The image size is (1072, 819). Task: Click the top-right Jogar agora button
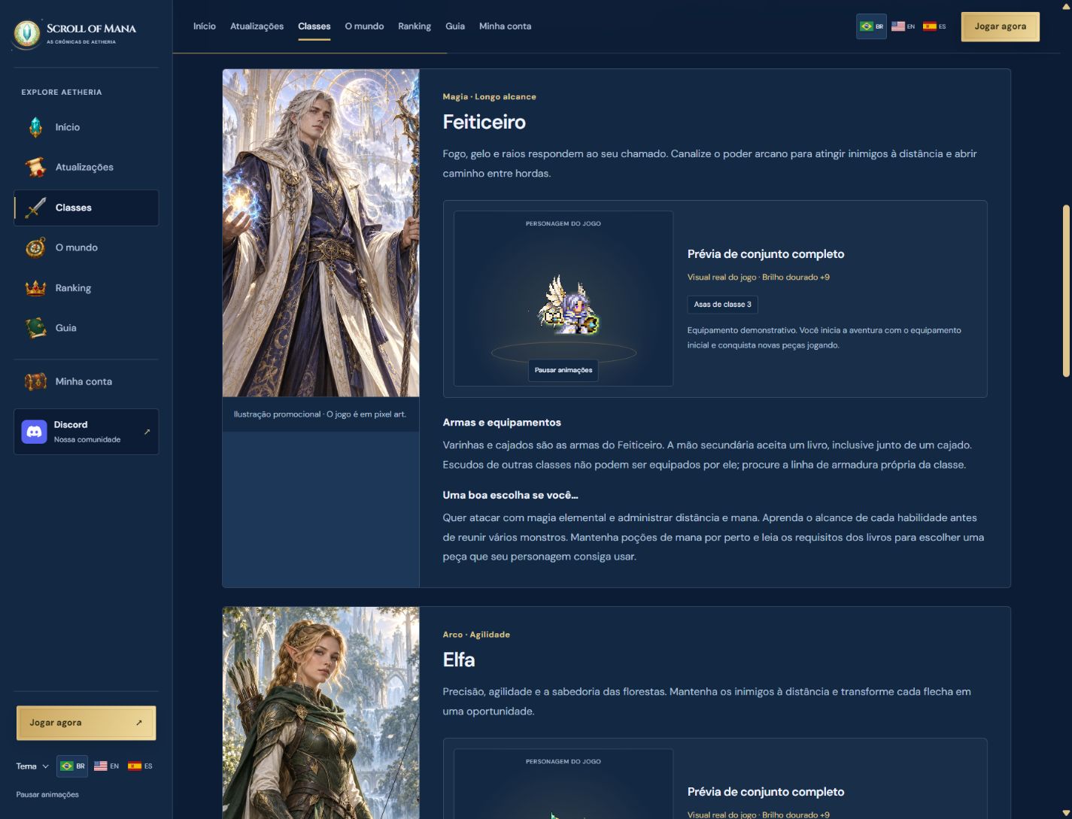pos(1001,26)
